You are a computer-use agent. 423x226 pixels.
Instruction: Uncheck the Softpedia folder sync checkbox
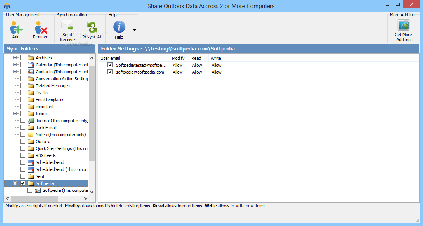point(23,183)
